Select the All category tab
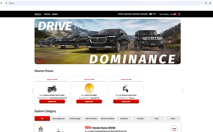 coord(42,118)
